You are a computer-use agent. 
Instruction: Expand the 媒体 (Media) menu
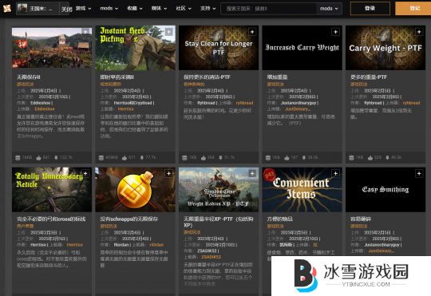(159, 9)
